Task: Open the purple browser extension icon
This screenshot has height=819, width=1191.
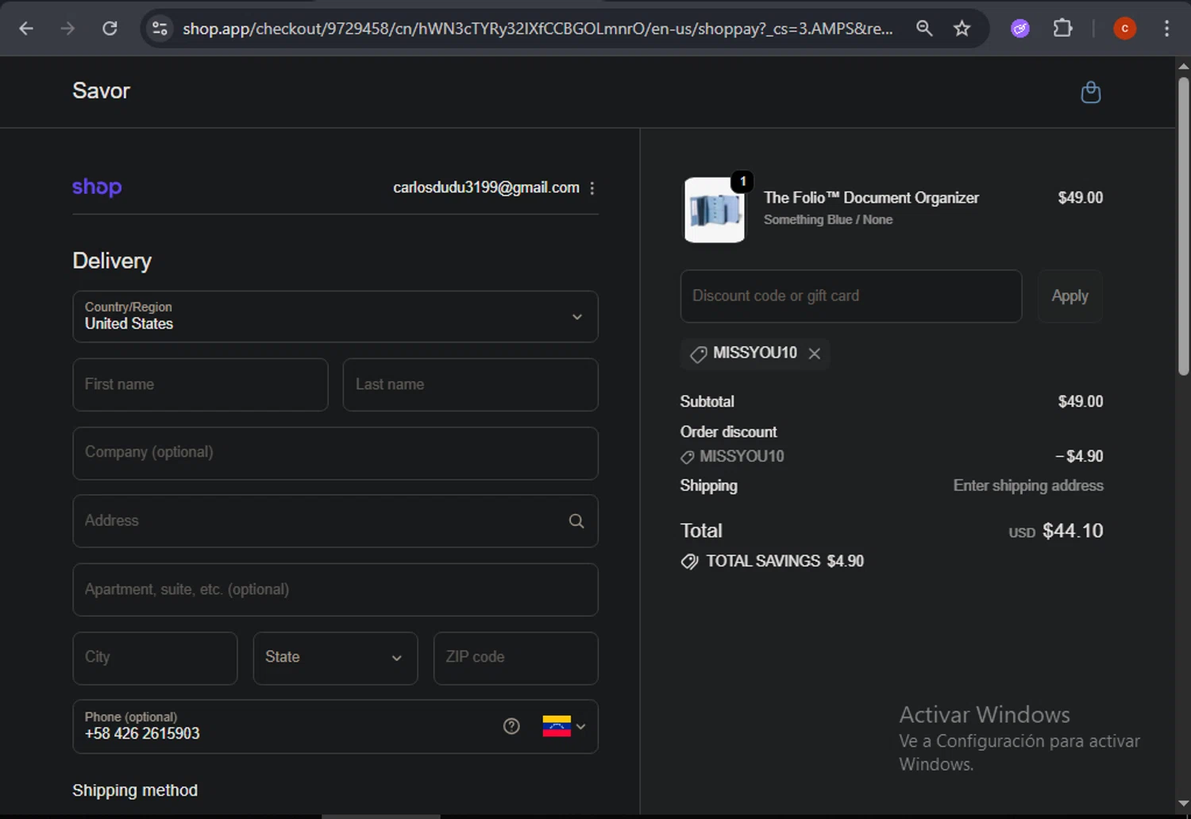Action: coord(1020,29)
